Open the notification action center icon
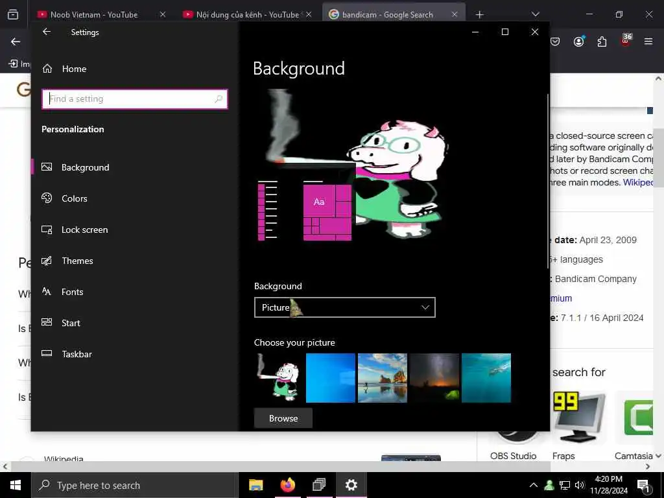The width and height of the screenshot is (664, 498). click(643, 486)
